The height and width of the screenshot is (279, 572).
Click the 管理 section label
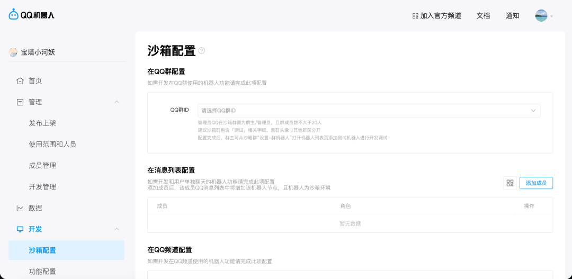(35, 102)
